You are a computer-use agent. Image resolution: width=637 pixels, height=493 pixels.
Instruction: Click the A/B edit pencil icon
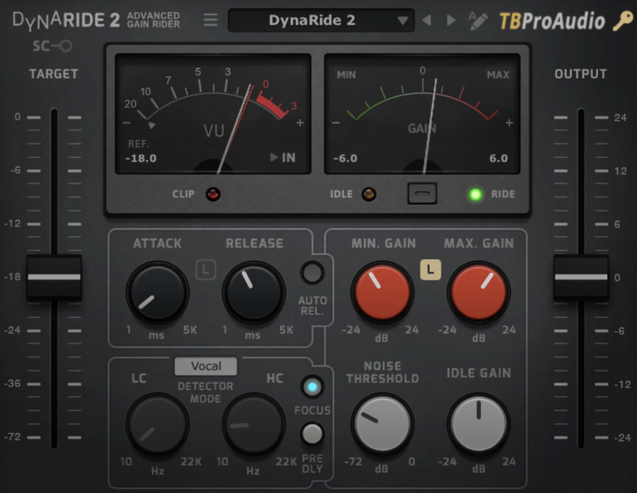coord(478,20)
